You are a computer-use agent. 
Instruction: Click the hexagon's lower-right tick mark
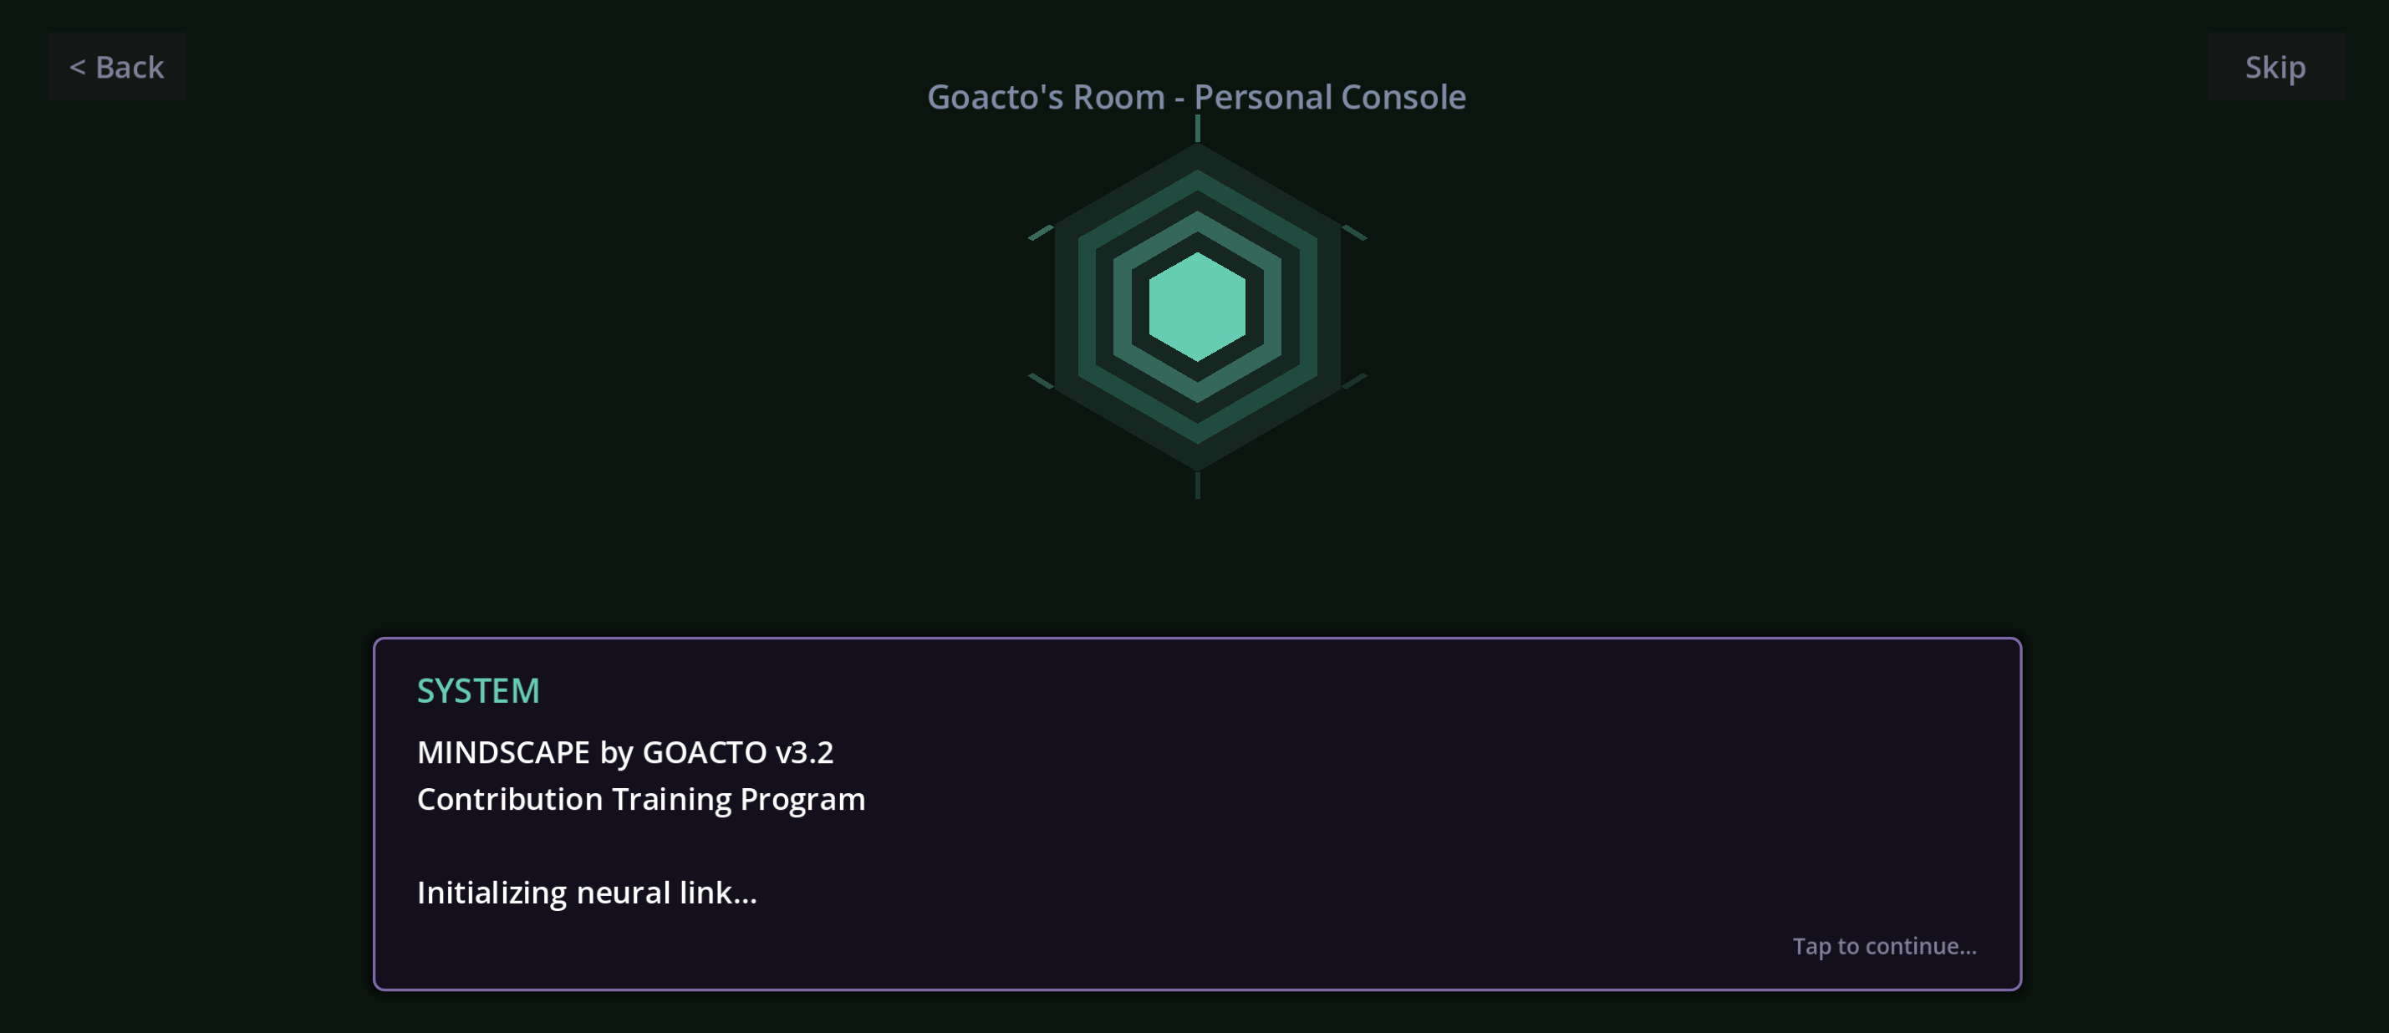coord(1354,381)
